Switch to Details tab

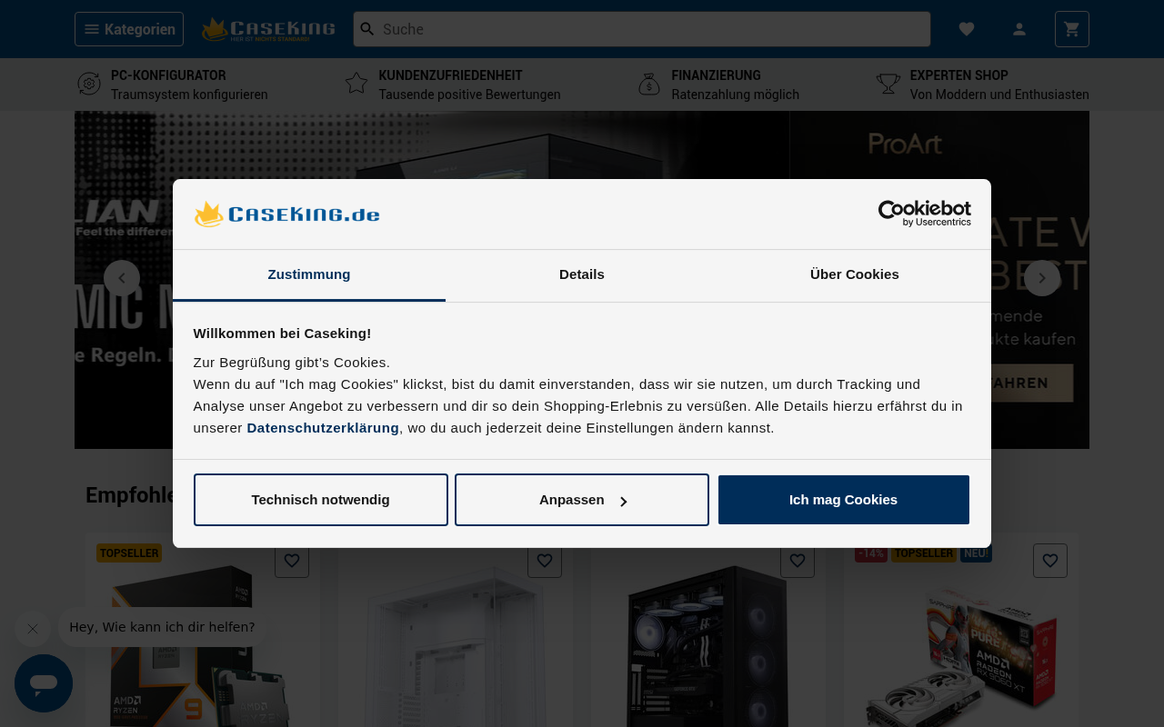[x=582, y=274]
